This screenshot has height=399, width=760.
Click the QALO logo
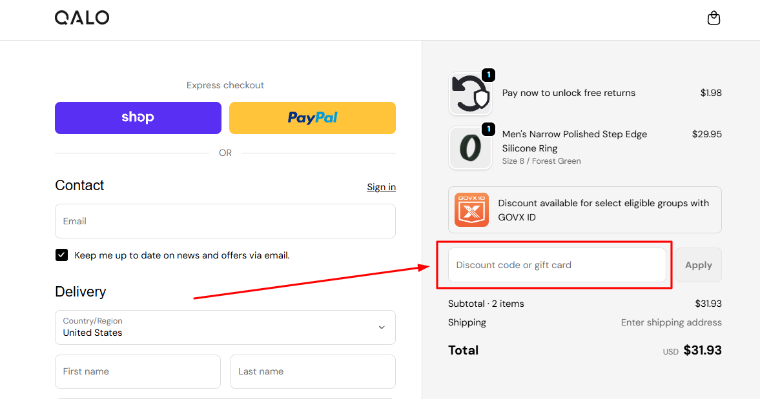[82, 17]
